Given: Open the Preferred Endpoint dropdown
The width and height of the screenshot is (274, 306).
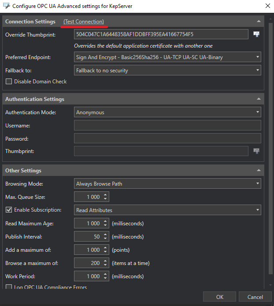Looking at the screenshot, I should pos(167,57).
